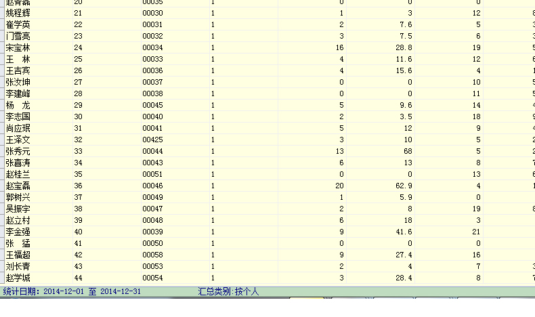This screenshot has width=535, height=317.
Task: Click the value 27.4 in 王福超's row
Action: [x=404, y=255]
